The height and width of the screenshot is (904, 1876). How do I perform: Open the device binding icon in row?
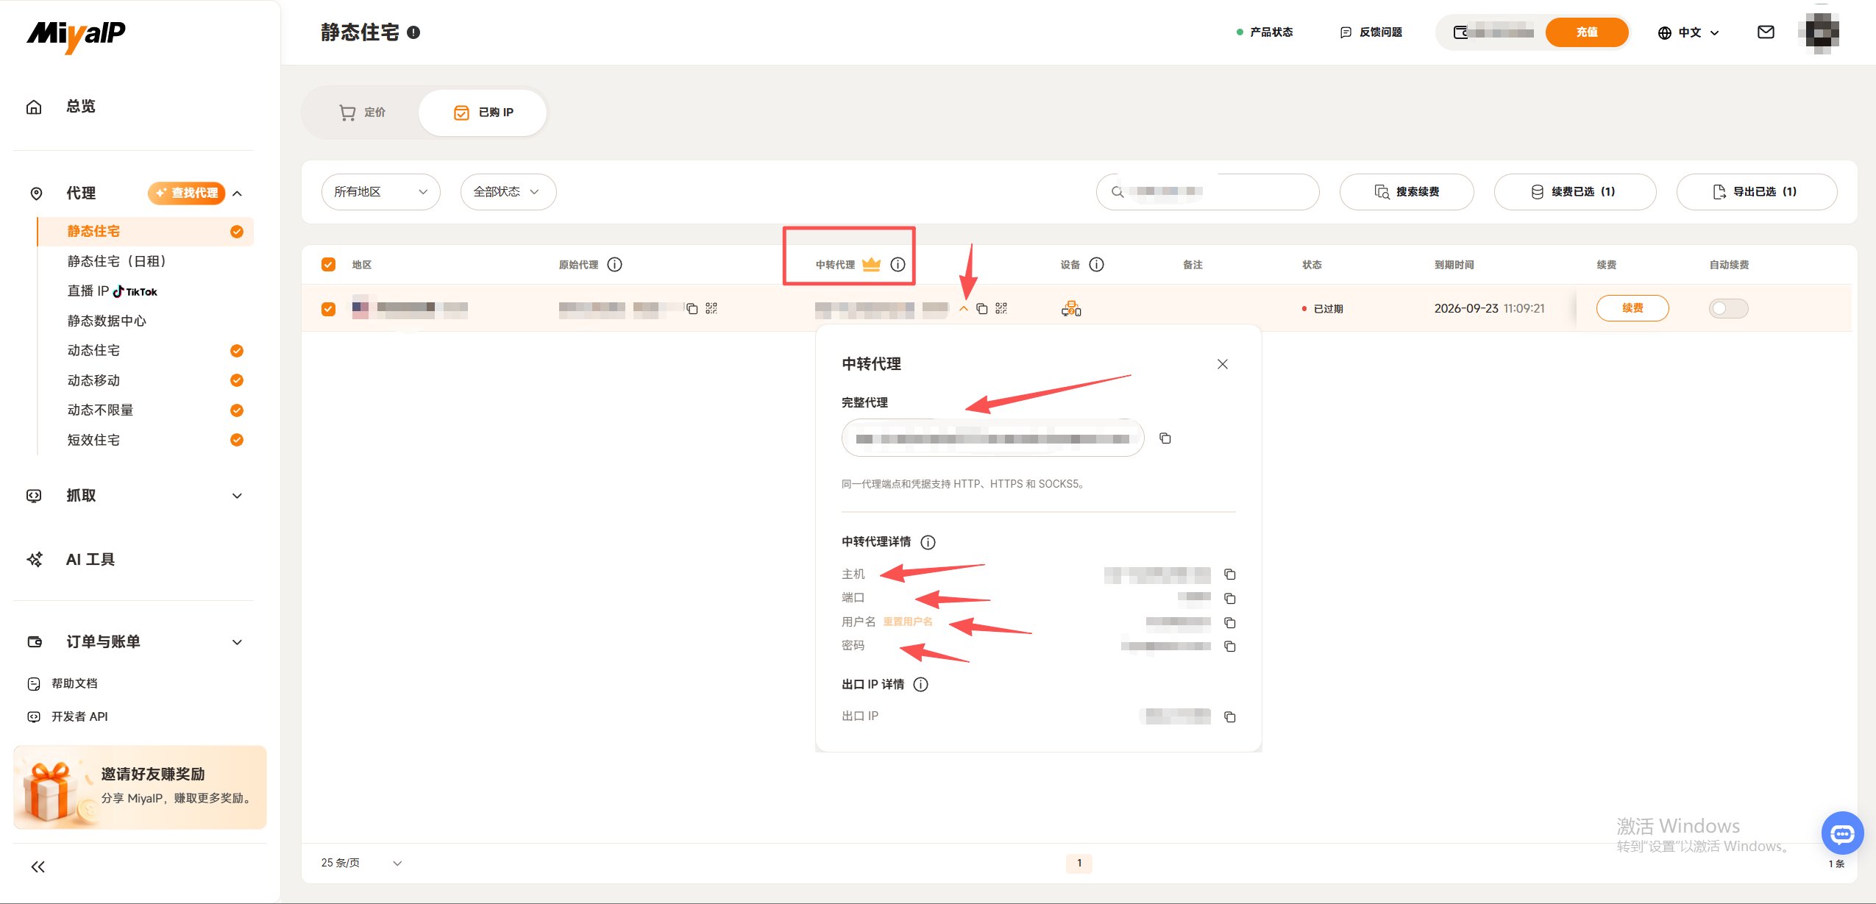[1071, 309]
